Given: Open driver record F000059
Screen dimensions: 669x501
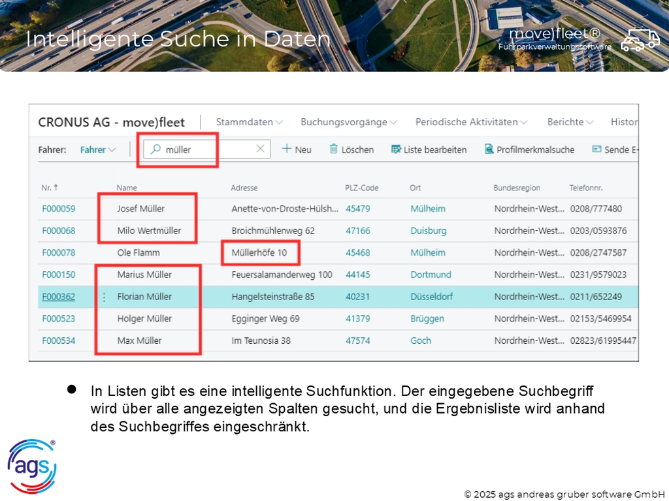Looking at the screenshot, I should [x=58, y=209].
